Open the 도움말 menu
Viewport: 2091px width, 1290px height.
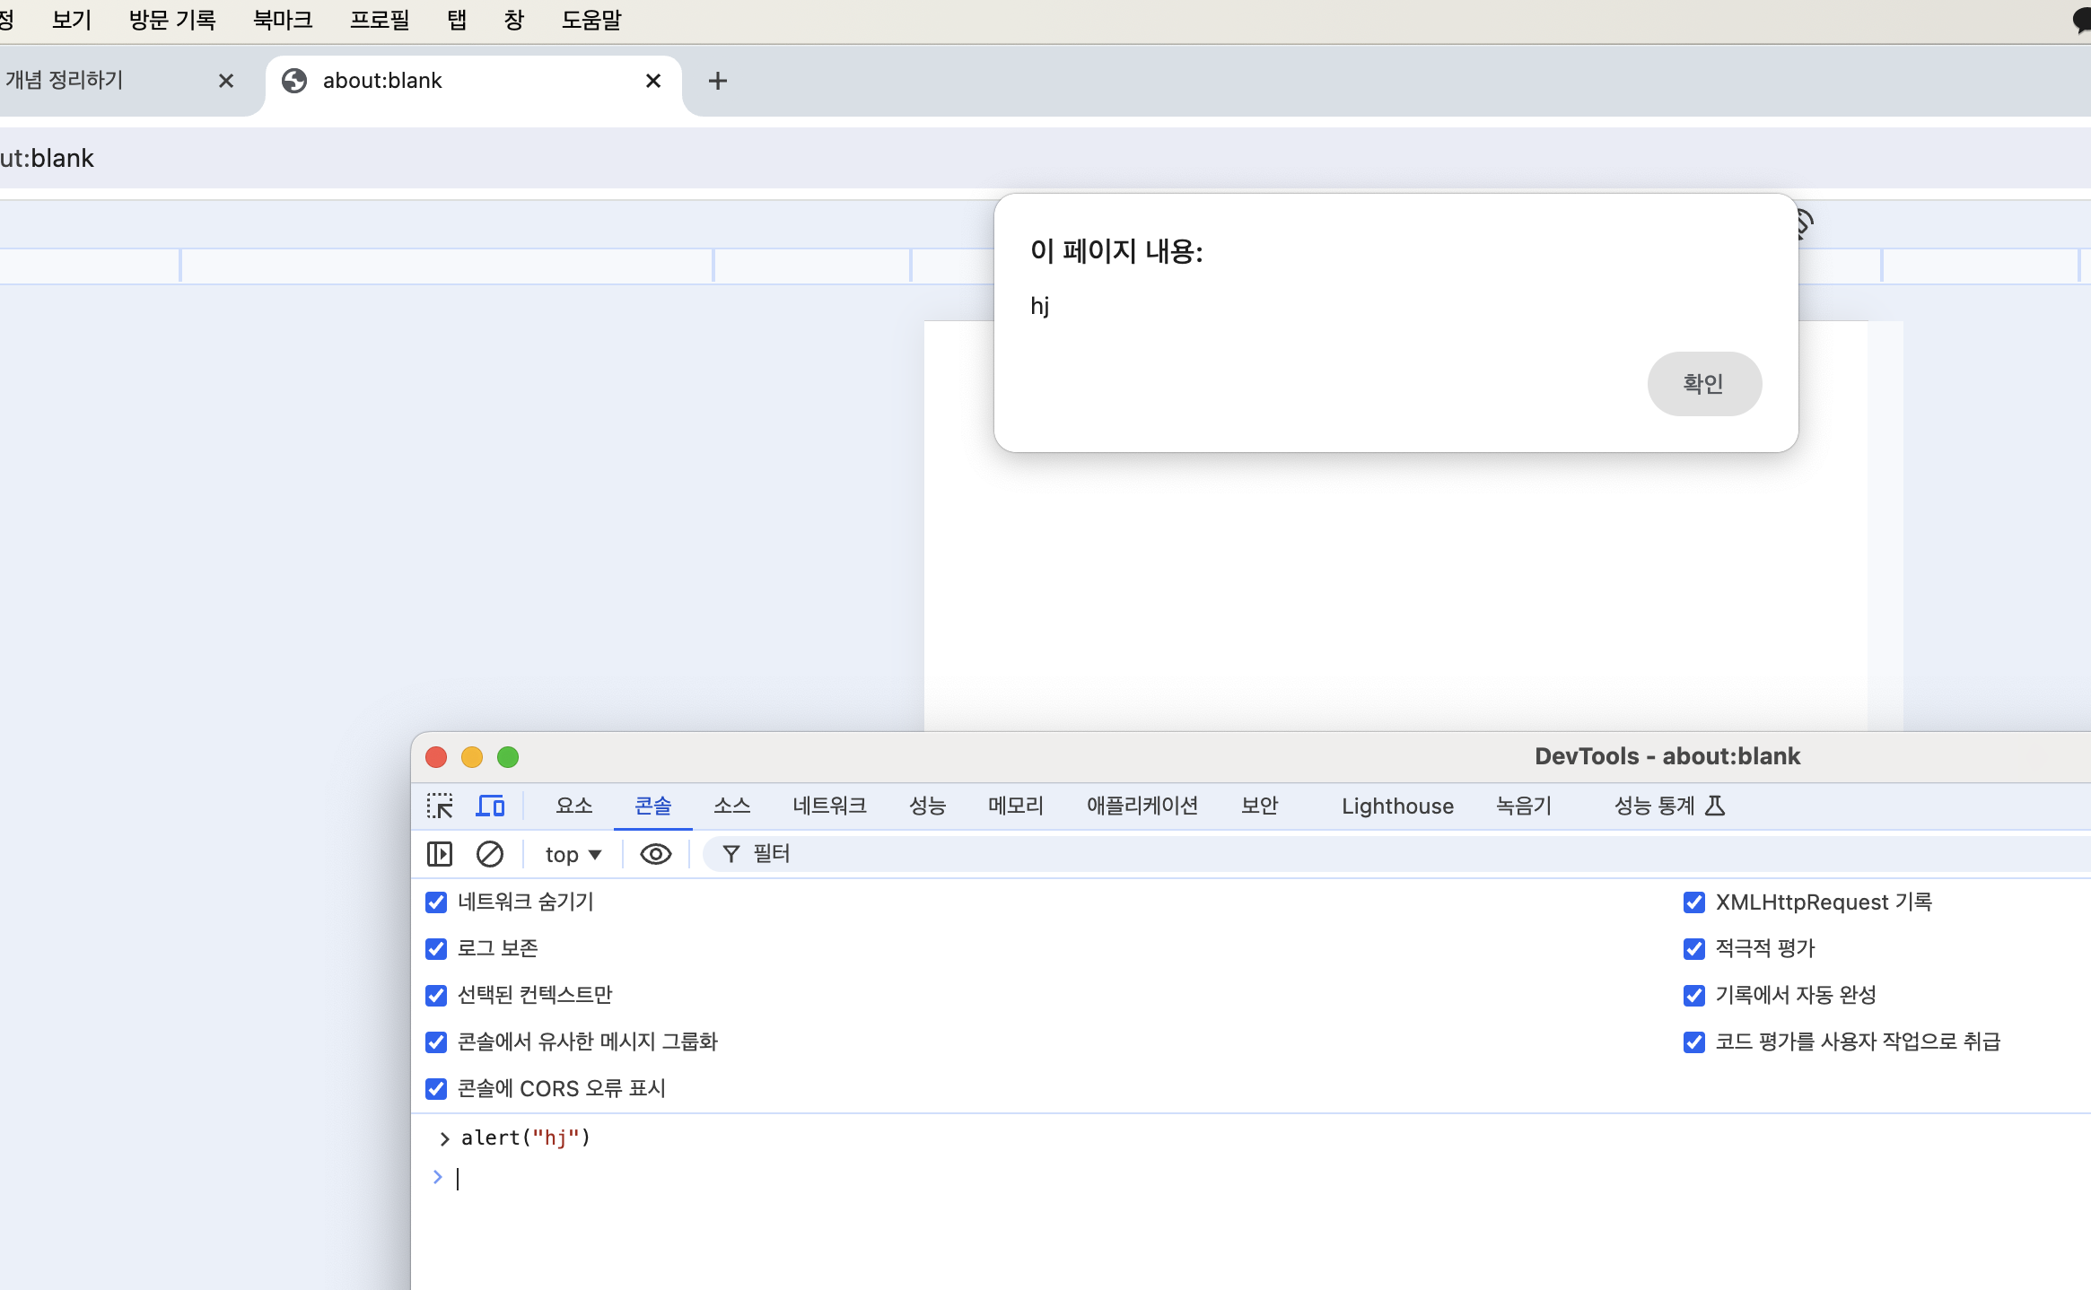[591, 20]
